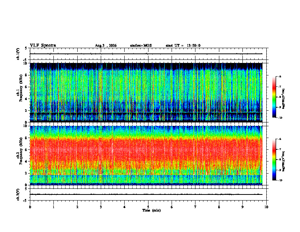This screenshot has height=232, width=300.
Task: Click the "-5" tick on the ch.3(V) axis
Action: click(25, 201)
